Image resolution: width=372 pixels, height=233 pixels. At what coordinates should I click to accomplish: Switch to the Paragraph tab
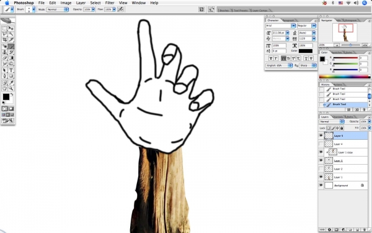click(288, 21)
